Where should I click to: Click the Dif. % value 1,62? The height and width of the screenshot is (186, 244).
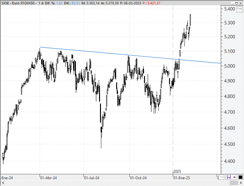click(x=59, y=3)
